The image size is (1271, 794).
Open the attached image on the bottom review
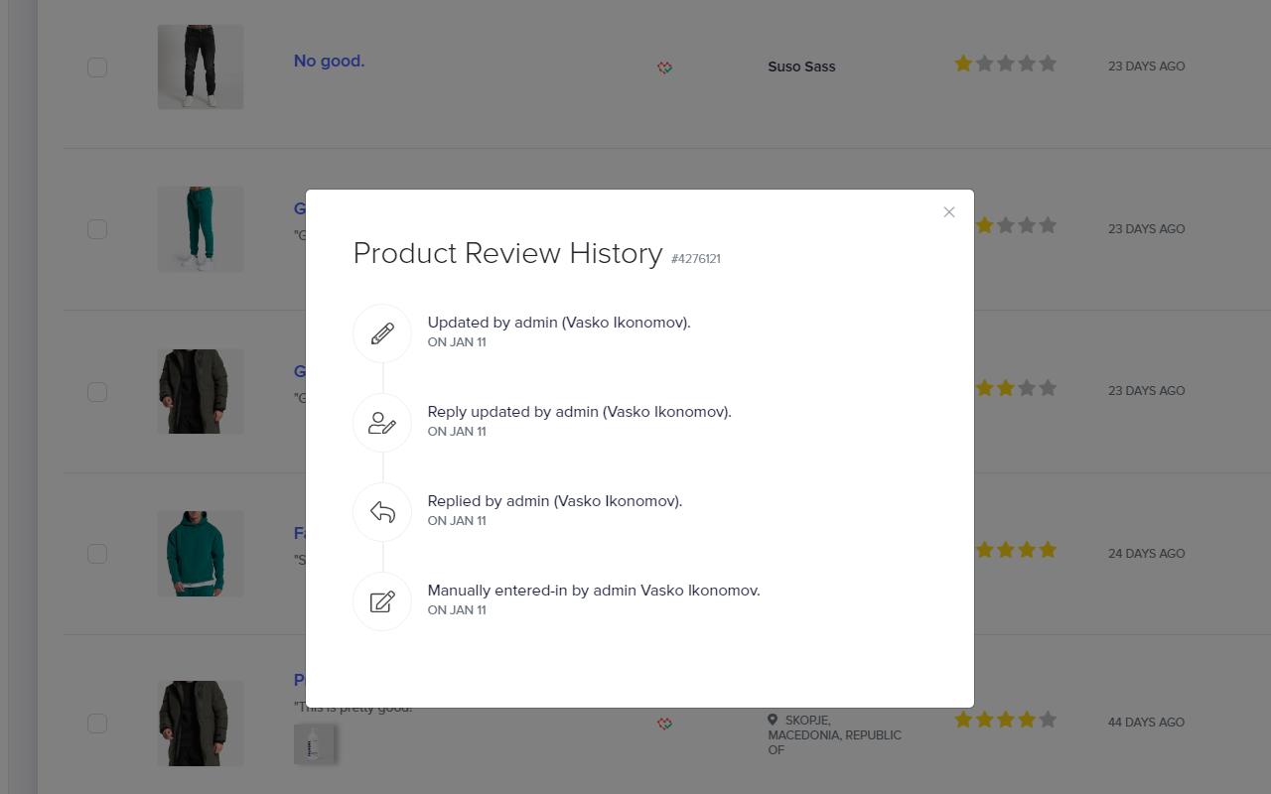[314, 742]
